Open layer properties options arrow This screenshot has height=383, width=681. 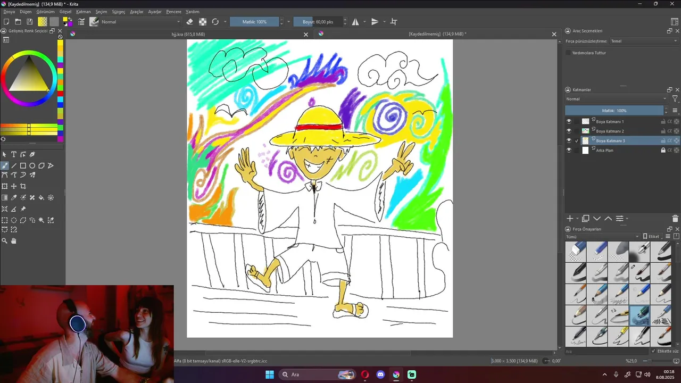[627, 219]
